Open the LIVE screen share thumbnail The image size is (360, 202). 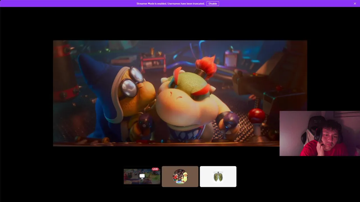pyautogui.click(x=142, y=176)
